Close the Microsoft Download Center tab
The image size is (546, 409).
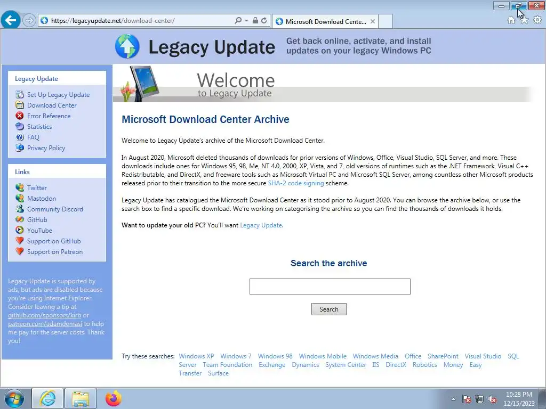point(373,21)
